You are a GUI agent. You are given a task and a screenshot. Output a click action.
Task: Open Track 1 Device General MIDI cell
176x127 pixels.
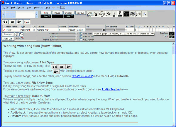point(47,30)
